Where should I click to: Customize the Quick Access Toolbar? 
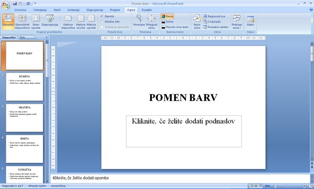pyautogui.click(x=35, y=4)
